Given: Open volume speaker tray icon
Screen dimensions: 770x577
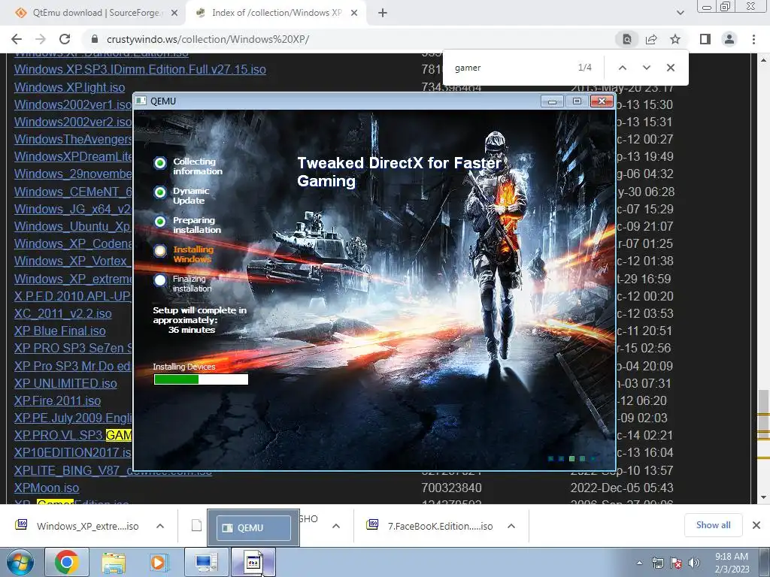Looking at the screenshot, I should (x=693, y=563).
